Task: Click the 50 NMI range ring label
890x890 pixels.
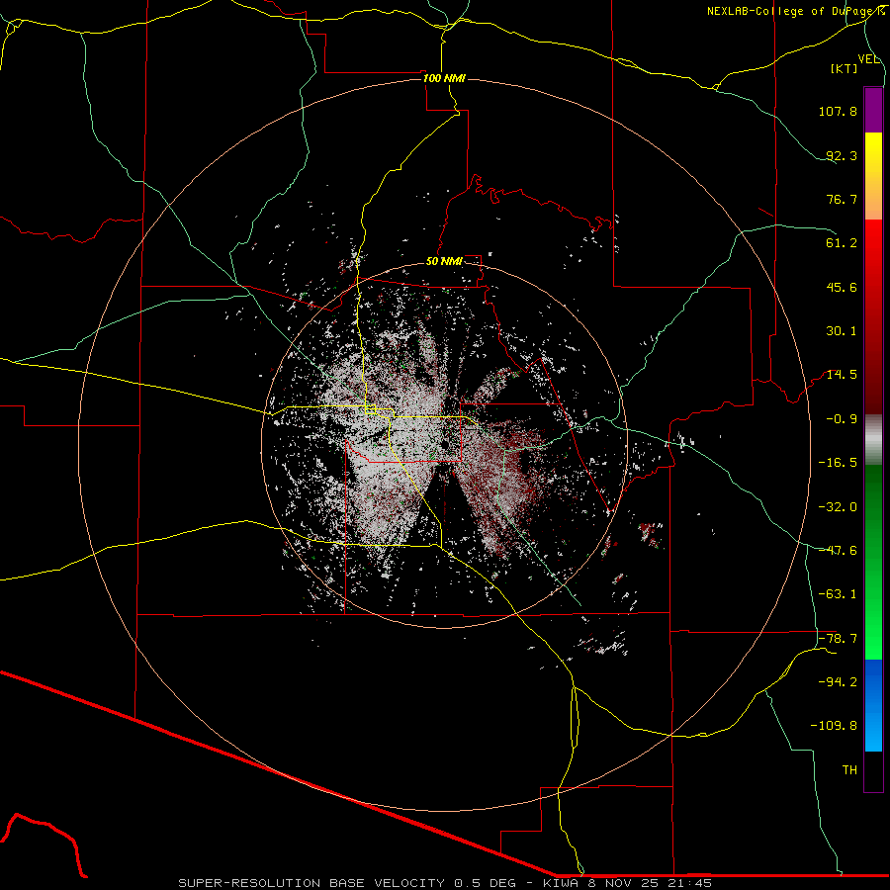Action: point(444,262)
